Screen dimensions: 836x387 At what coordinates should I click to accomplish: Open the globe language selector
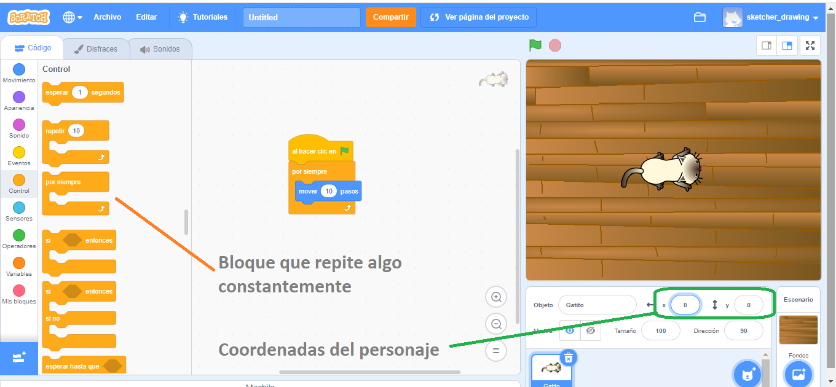coord(69,17)
